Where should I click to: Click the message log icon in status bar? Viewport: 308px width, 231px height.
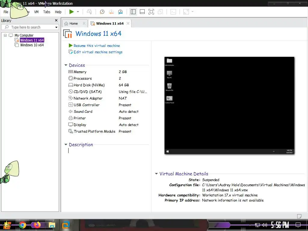[299, 216]
